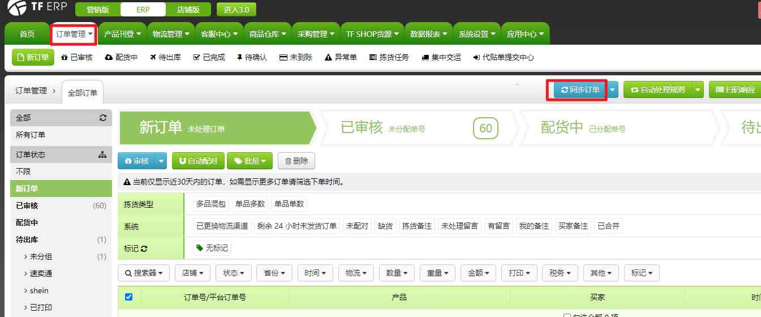Open the TF SHOP货源 menu

point(372,34)
